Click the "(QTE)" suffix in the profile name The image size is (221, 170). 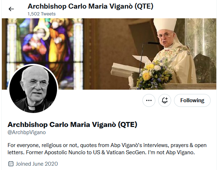[127, 124]
